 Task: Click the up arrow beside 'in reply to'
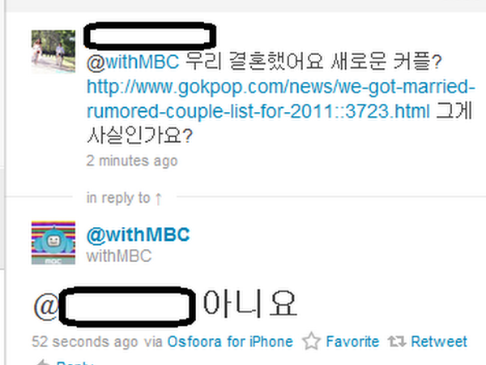click(158, 199)
